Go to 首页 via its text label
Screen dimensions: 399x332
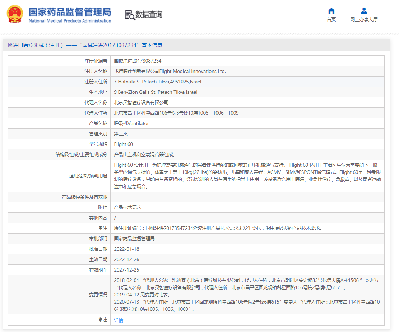tap(331, 20)
